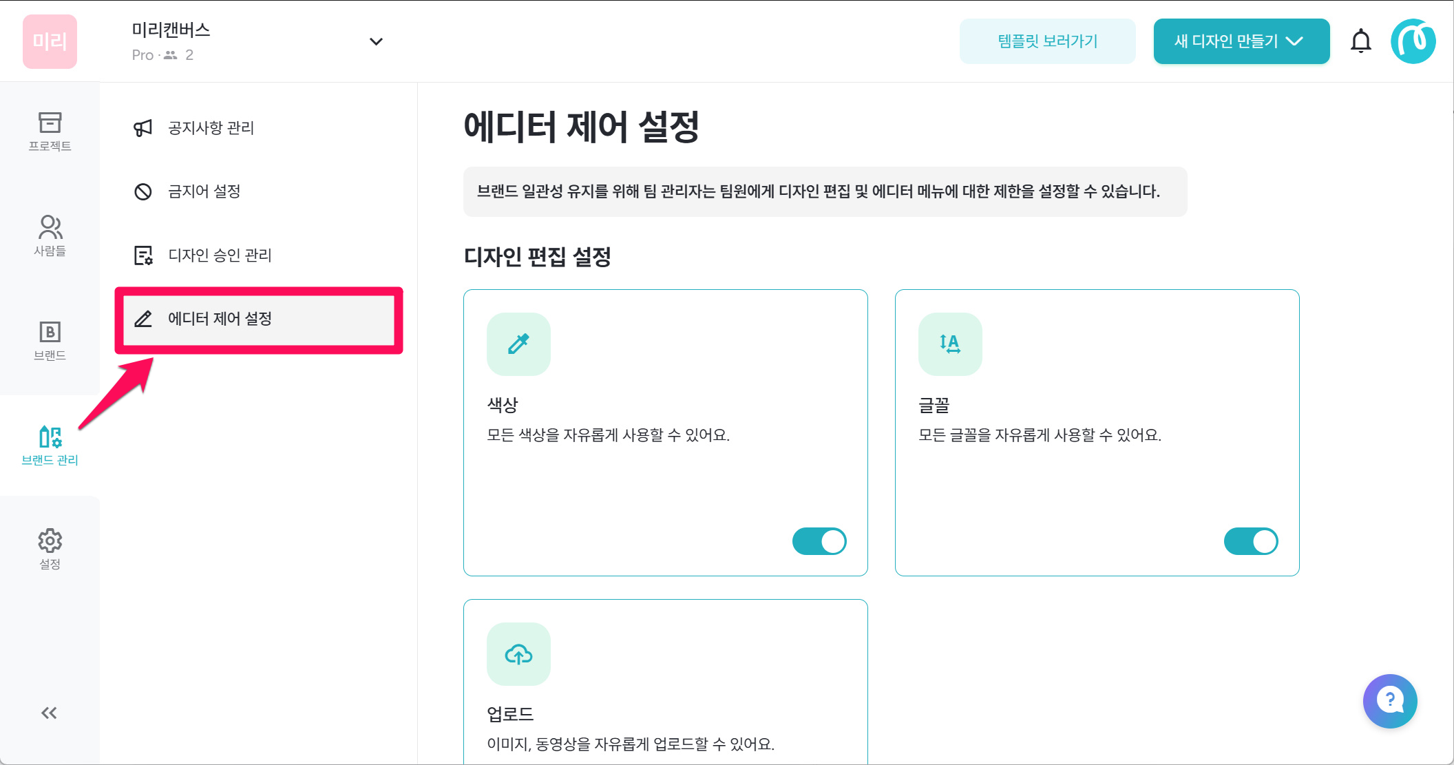Open the 새 디자인 만들기 dropdown

click(x=1241, y=41)
